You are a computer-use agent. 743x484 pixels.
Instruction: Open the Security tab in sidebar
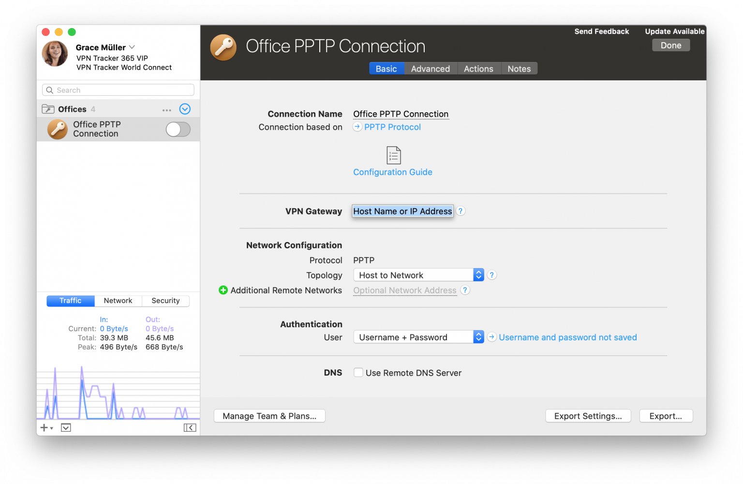(x=165, y=301)
